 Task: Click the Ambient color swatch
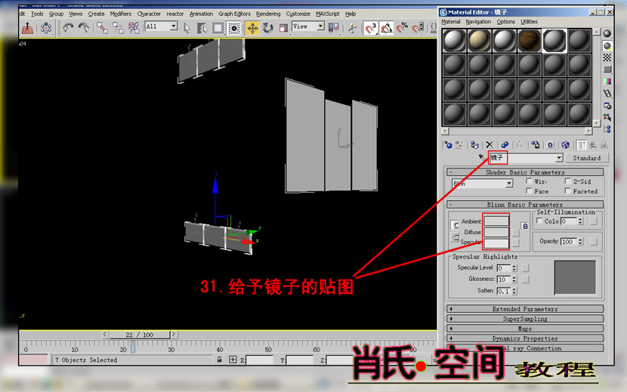[x=496, y=221]
